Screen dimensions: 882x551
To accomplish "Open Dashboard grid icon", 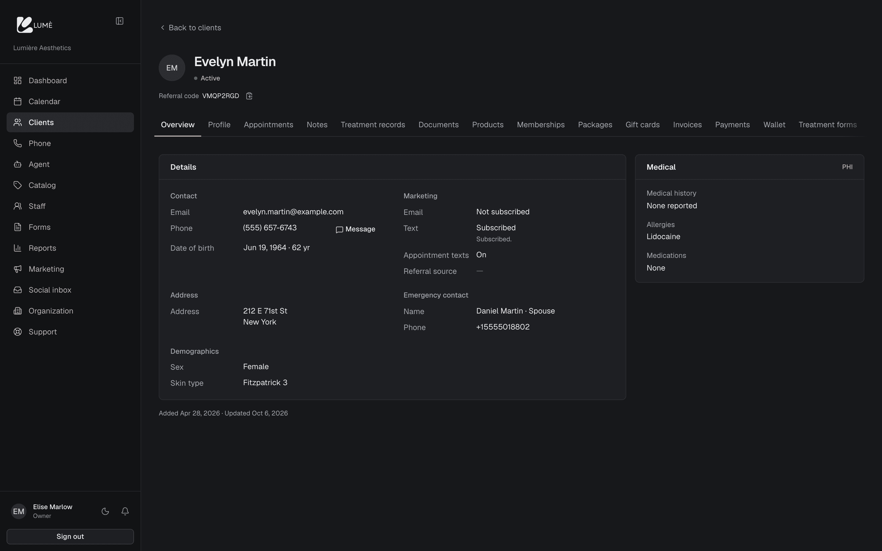I will [x=17, y=80].
